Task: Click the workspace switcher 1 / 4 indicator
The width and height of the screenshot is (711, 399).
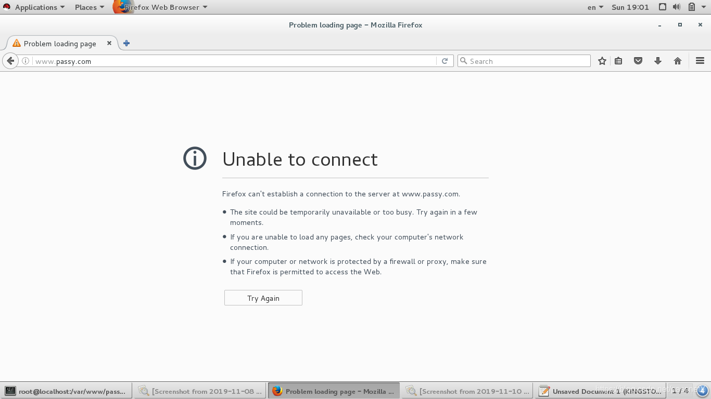Action: tap(680, 391)
